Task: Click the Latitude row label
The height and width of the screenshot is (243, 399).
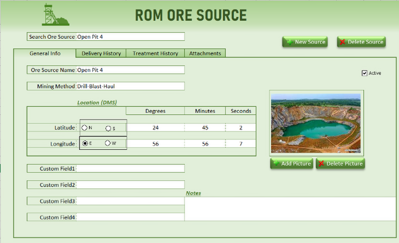Action: click(x=65, y=128)
